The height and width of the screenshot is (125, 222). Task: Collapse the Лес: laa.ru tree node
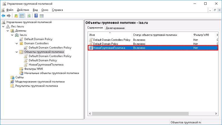pos(3,26)
